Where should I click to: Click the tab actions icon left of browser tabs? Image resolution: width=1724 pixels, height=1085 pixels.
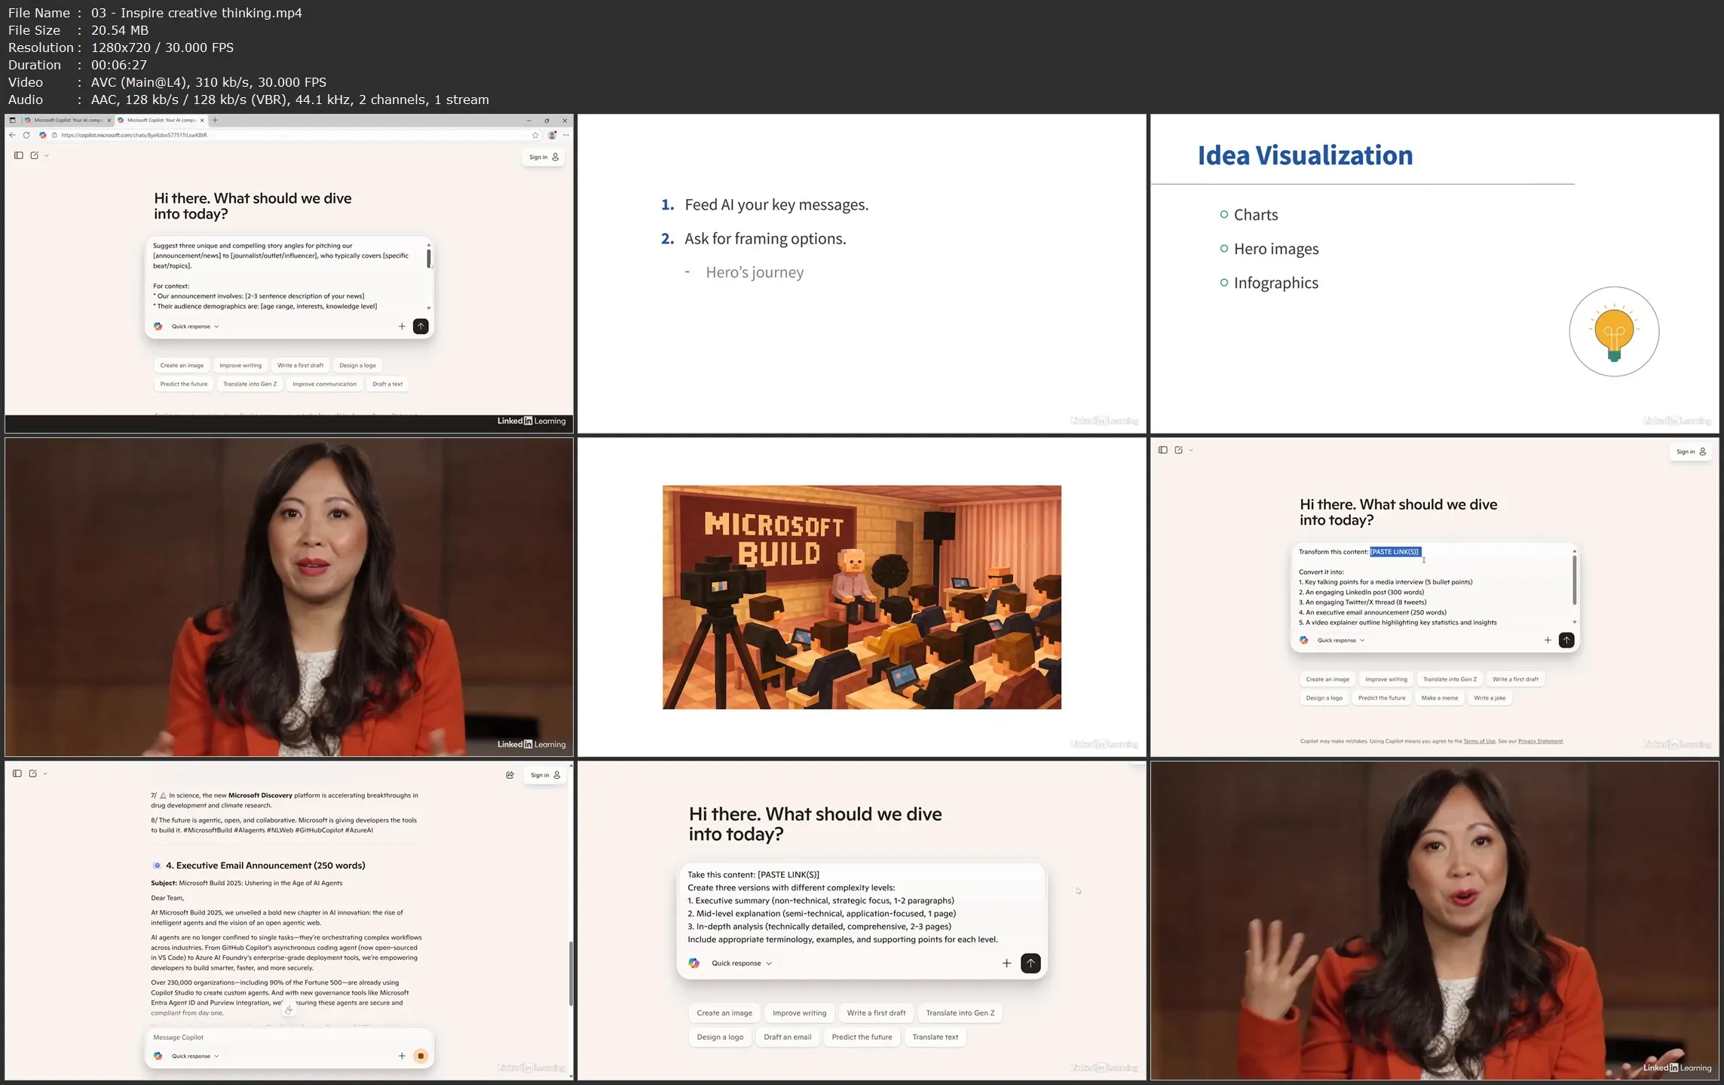coord(12,120)
